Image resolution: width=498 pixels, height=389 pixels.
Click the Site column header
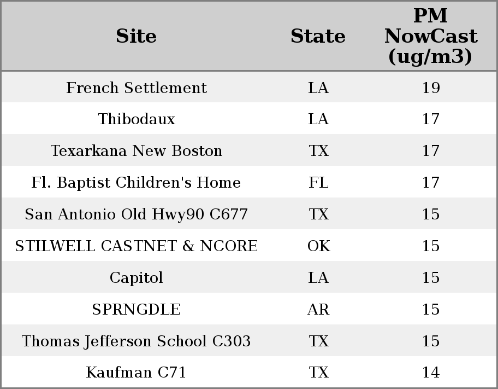click(x=137, y=36)
